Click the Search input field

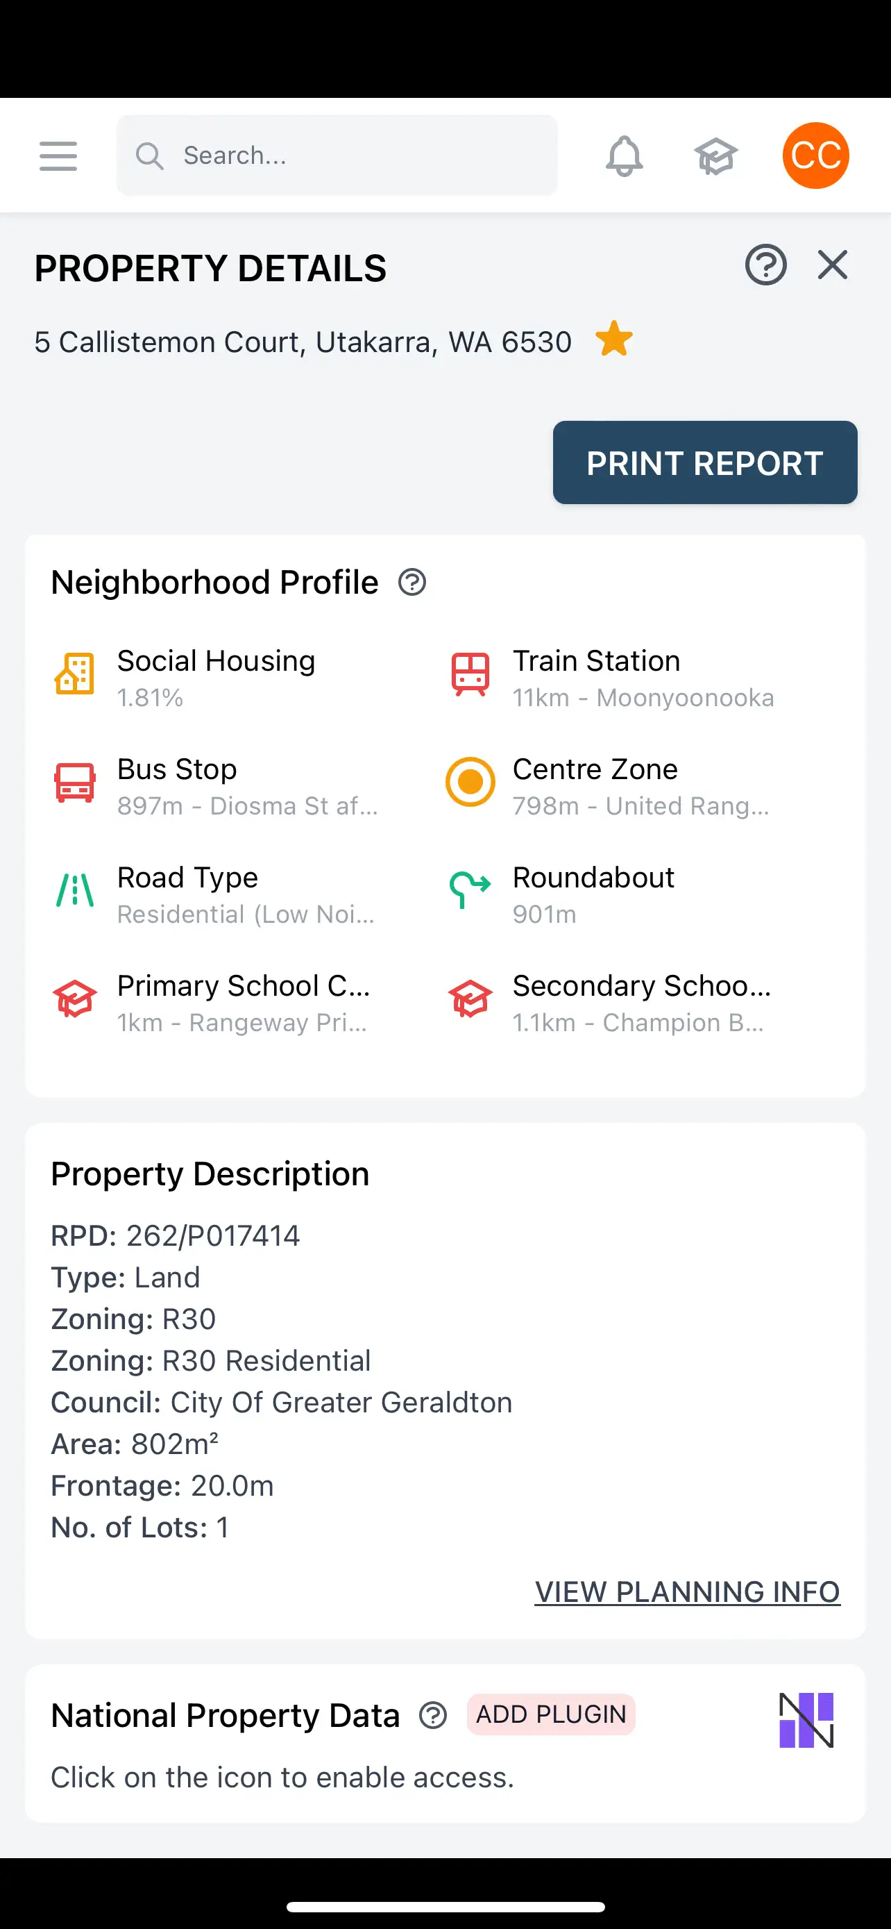tap(337, 156)
